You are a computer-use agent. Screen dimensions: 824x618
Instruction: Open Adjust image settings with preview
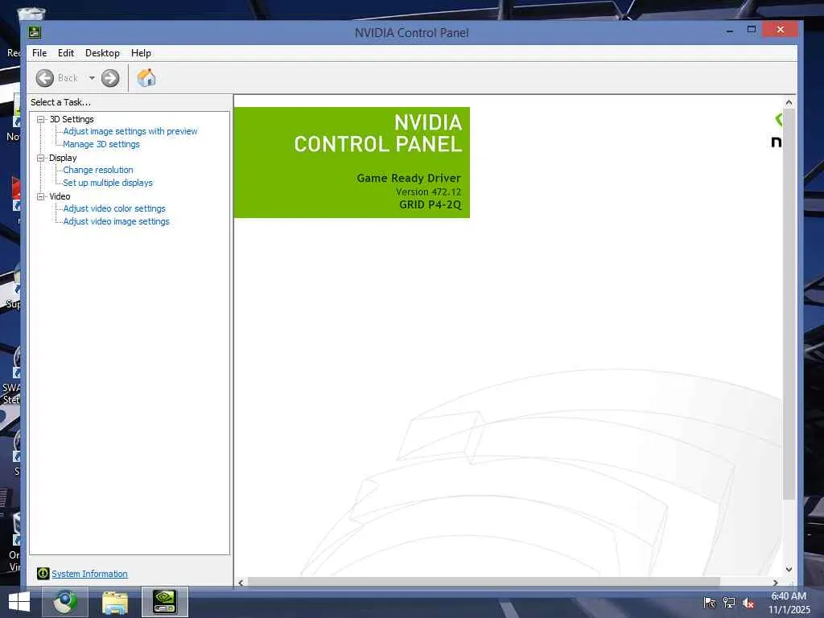tap(130, 131)
